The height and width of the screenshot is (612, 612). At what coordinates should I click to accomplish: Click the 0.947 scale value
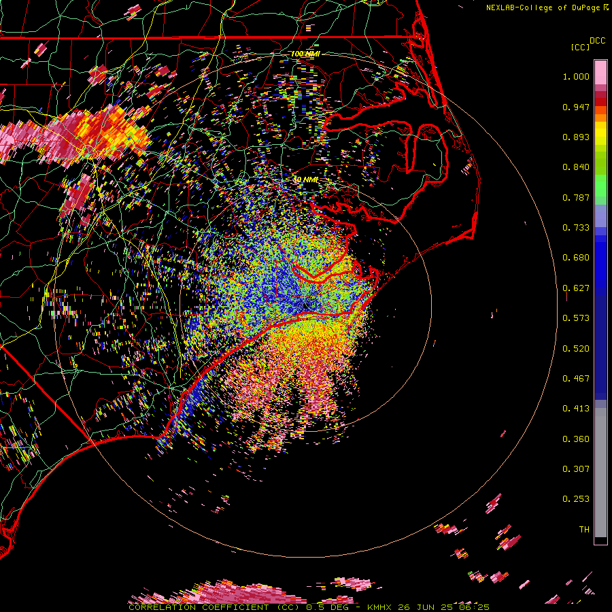tap(576, 107)
